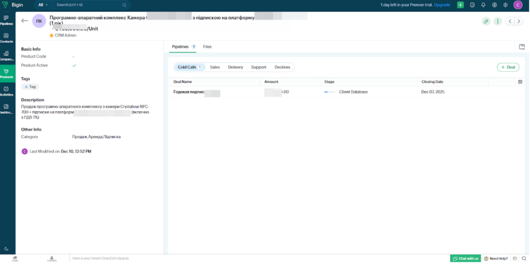
Task: Click the green plus quick-create icon
Action: (x=460, y=5)
